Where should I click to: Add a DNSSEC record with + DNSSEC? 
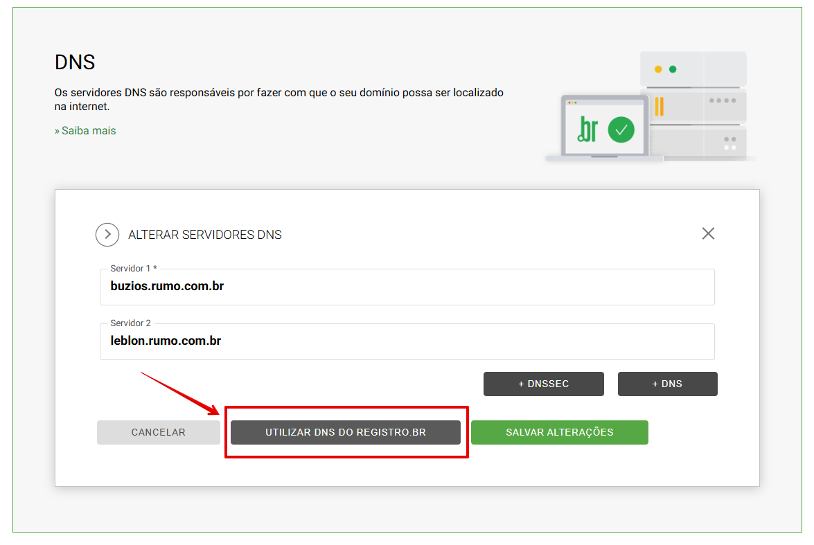(544, 384)
